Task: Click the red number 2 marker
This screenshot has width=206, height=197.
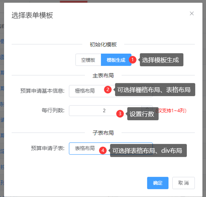Action: [x=108, y=90]
